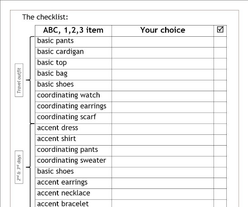Tick the checkbox for basic cardigan
Screen dimensions: 248x207
pos(220,52)
